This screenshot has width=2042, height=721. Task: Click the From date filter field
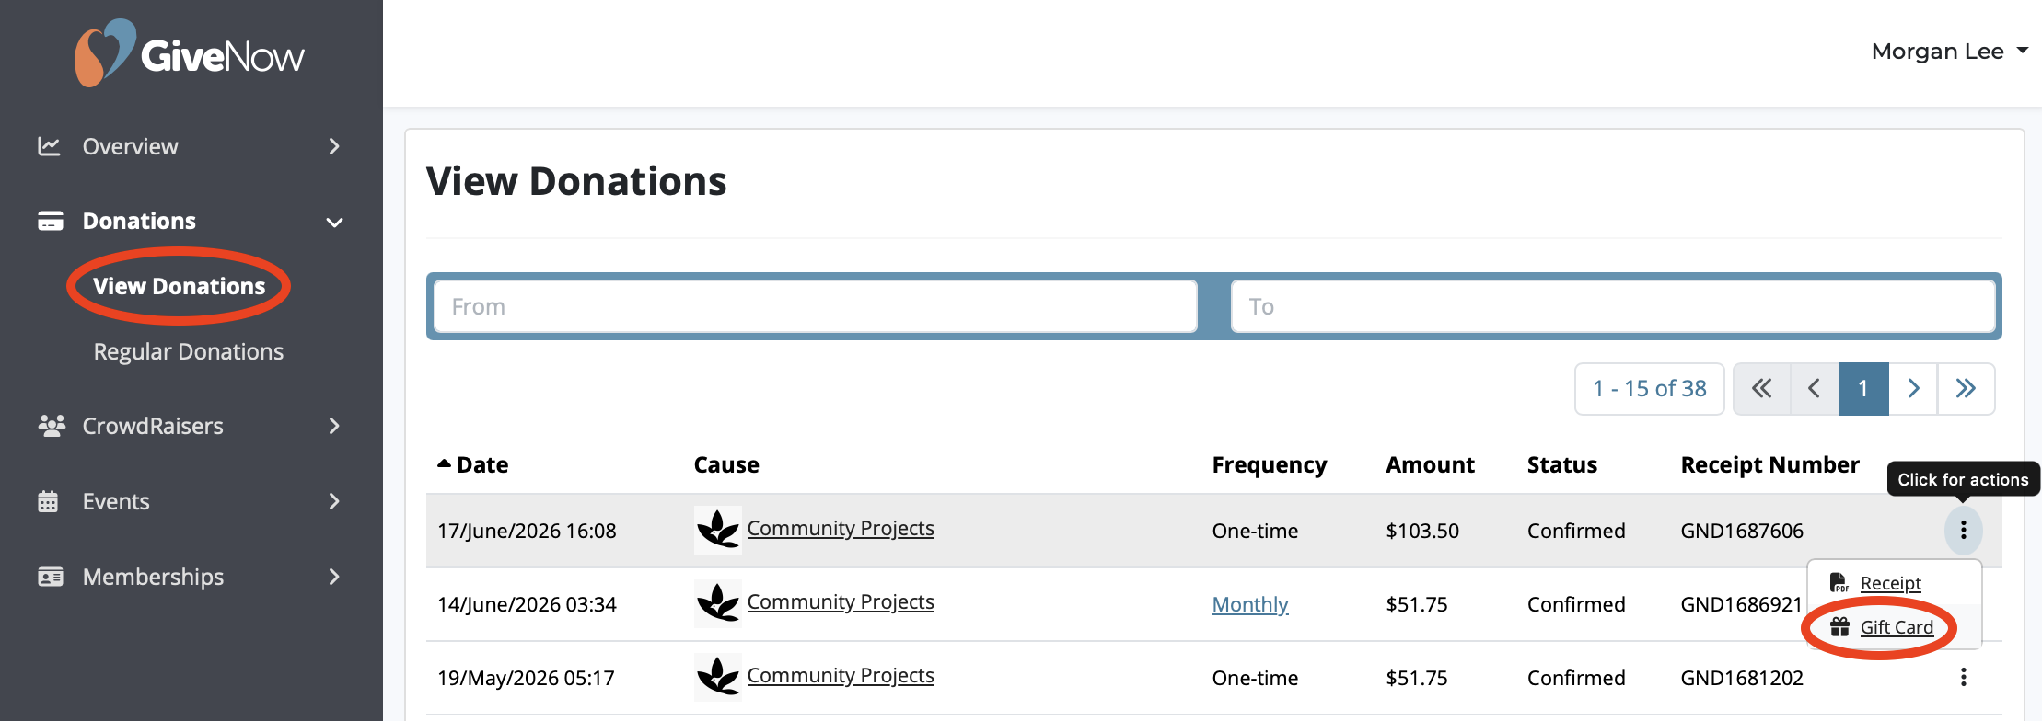tap(816, 306)
